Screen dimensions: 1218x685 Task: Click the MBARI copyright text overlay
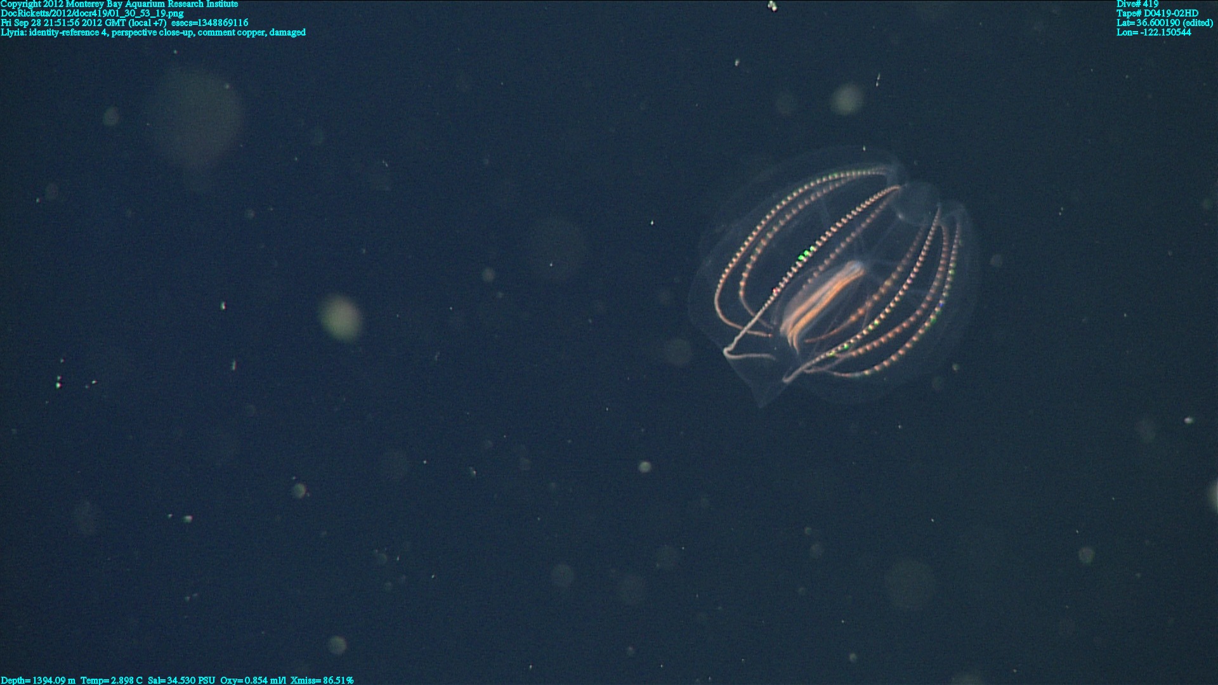(x=119, y=4)
